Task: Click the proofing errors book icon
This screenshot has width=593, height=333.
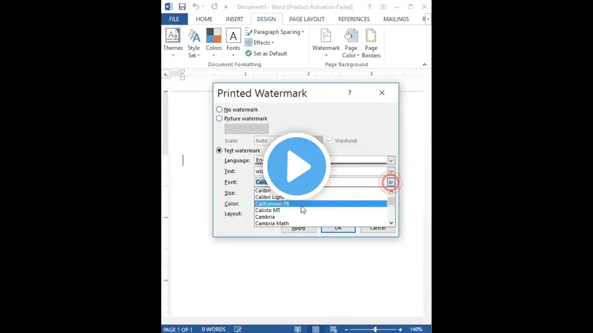Action: pos(238,329)
